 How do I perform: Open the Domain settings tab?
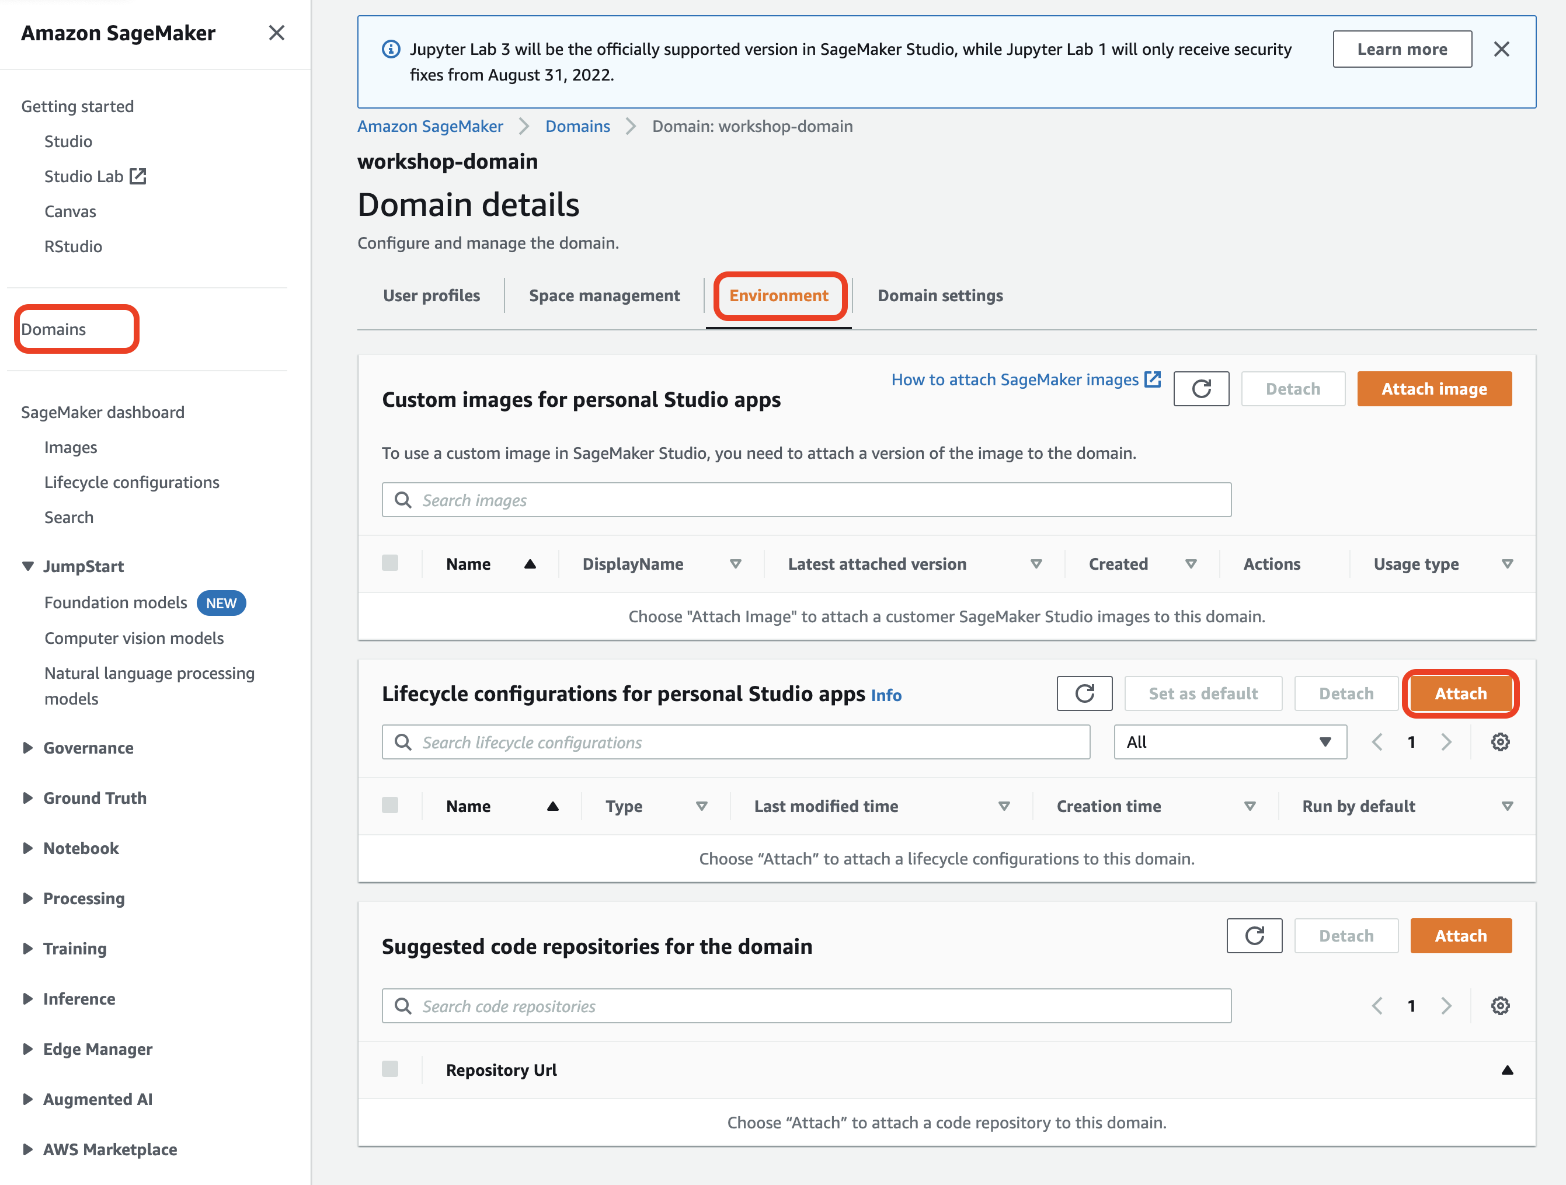point(939,295)
